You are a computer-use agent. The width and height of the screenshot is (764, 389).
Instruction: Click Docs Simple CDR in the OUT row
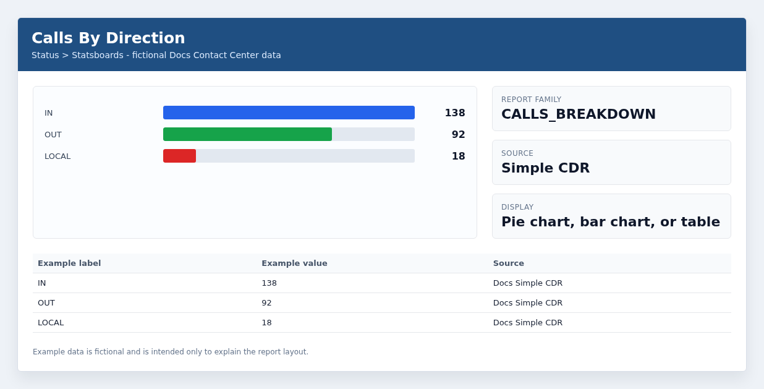tap(528, 302)
